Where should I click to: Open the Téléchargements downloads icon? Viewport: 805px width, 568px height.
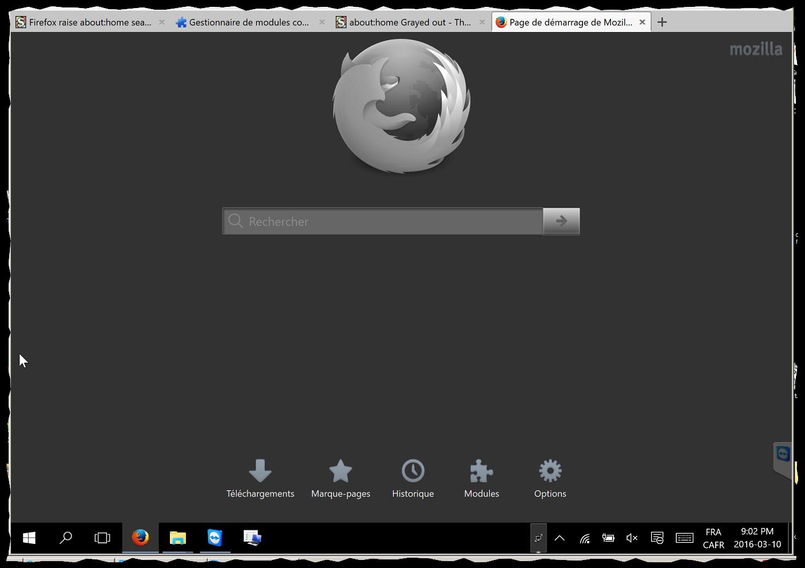[260, 471]
